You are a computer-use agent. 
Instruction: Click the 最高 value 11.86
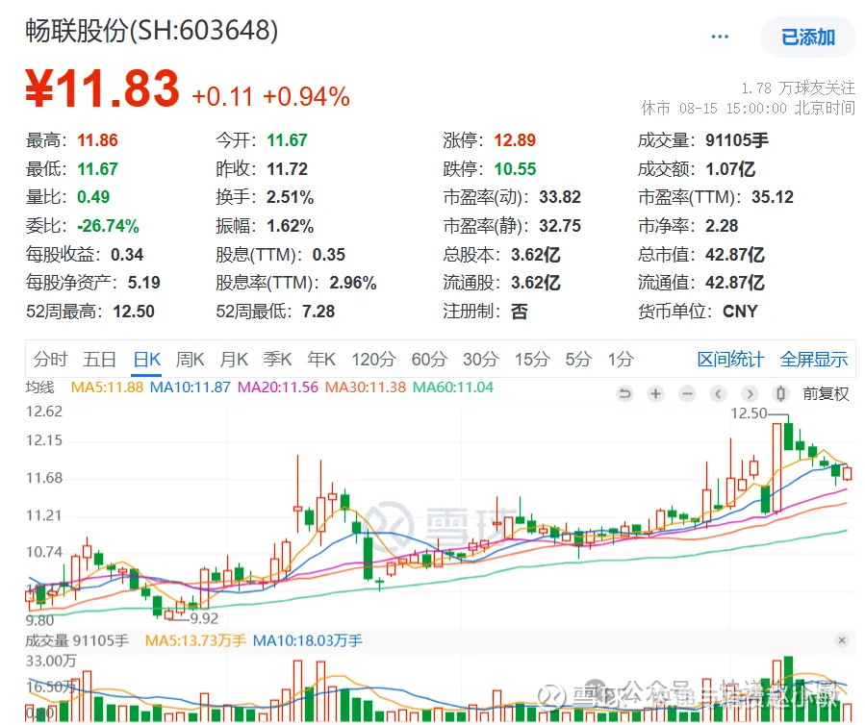point(97,140)
